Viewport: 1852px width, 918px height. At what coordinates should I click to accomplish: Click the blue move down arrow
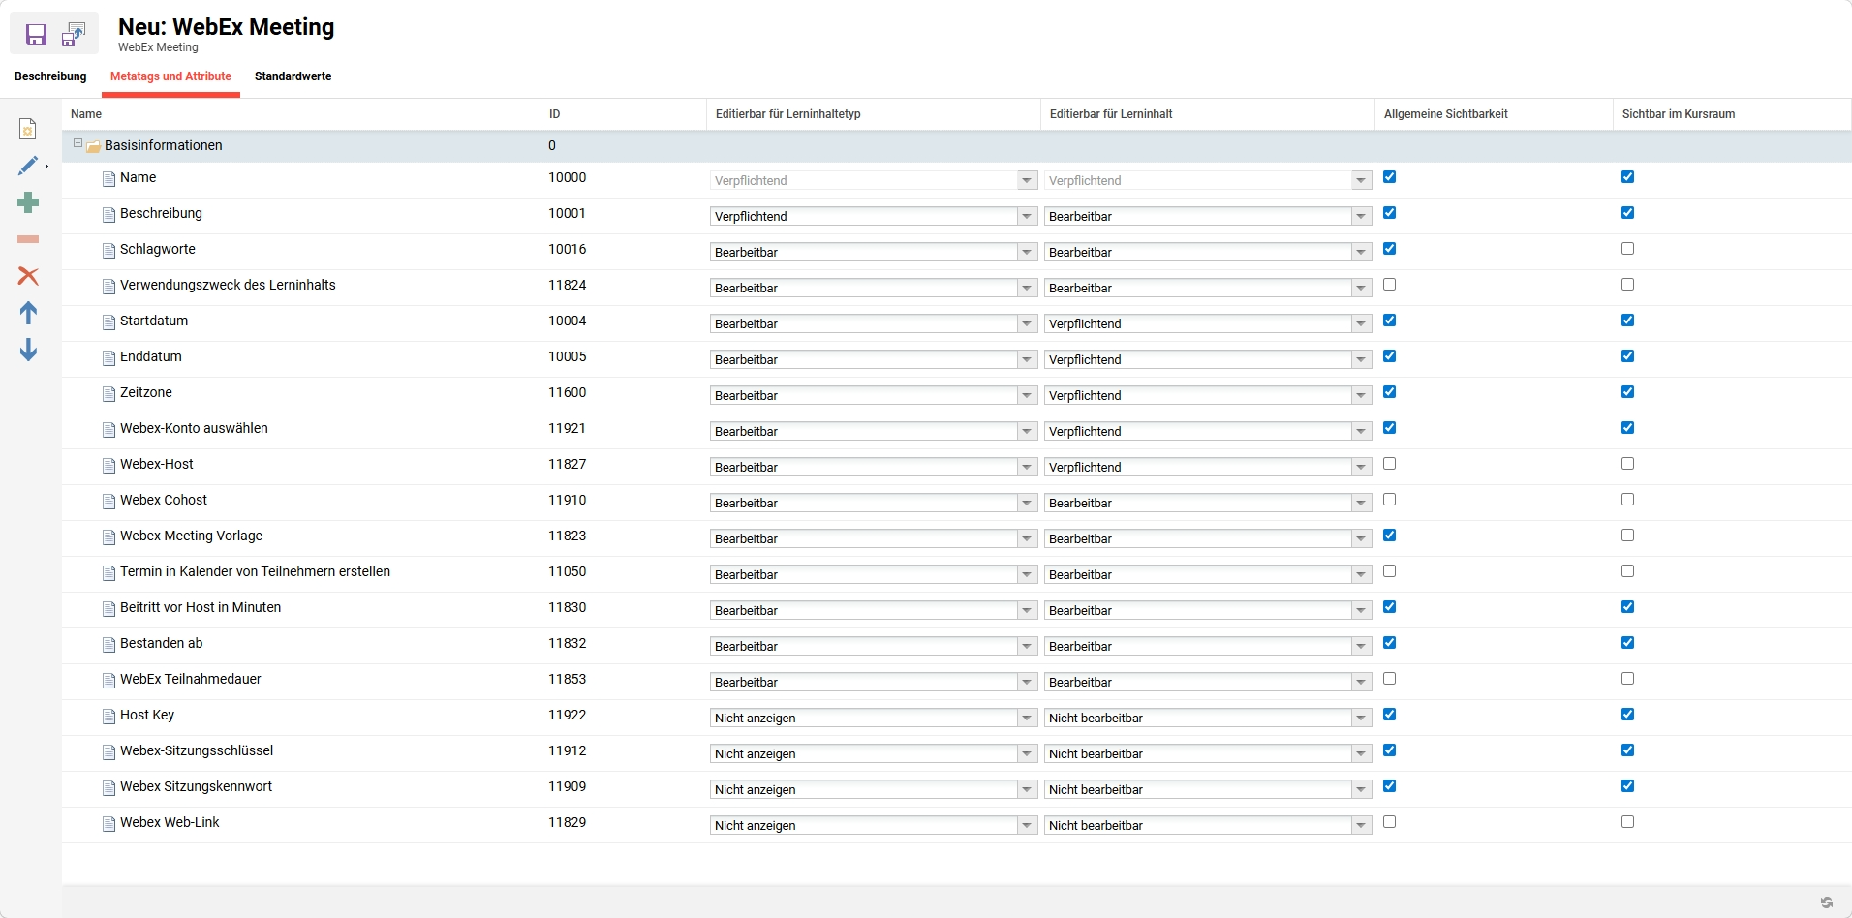tap(28, 350)
